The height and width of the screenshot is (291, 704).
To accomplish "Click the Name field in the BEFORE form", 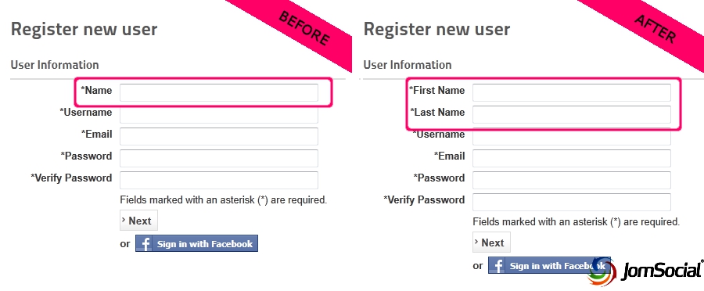I will pyautogui.click(x=219, y=92).
